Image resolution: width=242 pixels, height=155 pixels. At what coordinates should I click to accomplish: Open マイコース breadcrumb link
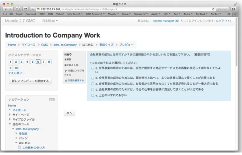[x=28, y=45]
